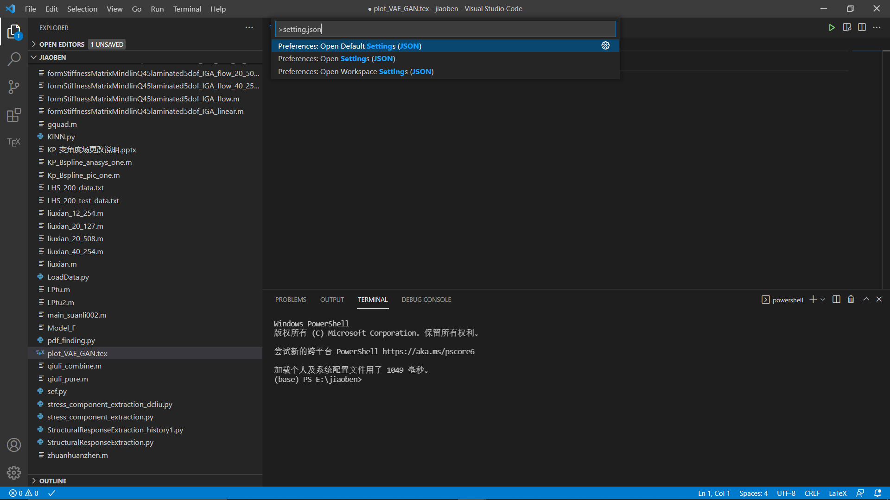
Task: Select Preferences: Open Default Settings (JSON)
Action: coord(445,46)
